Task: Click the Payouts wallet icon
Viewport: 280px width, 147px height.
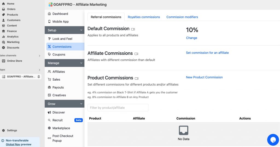Action: (x=49, y=87)
